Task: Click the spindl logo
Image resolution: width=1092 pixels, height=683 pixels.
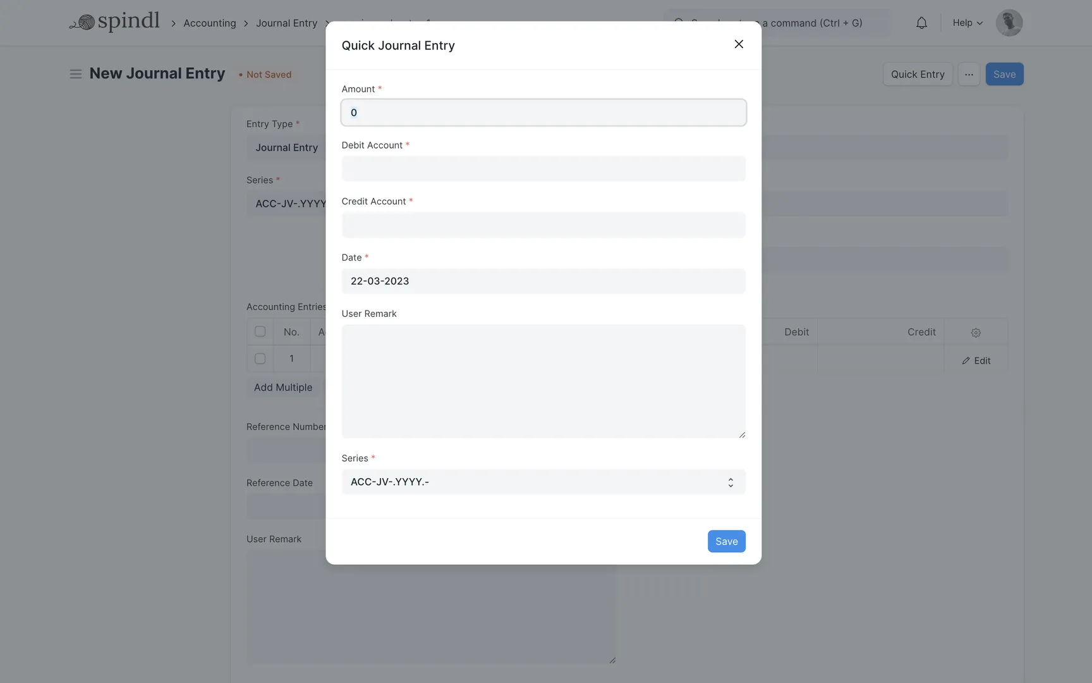Action: tap(114, 22)
